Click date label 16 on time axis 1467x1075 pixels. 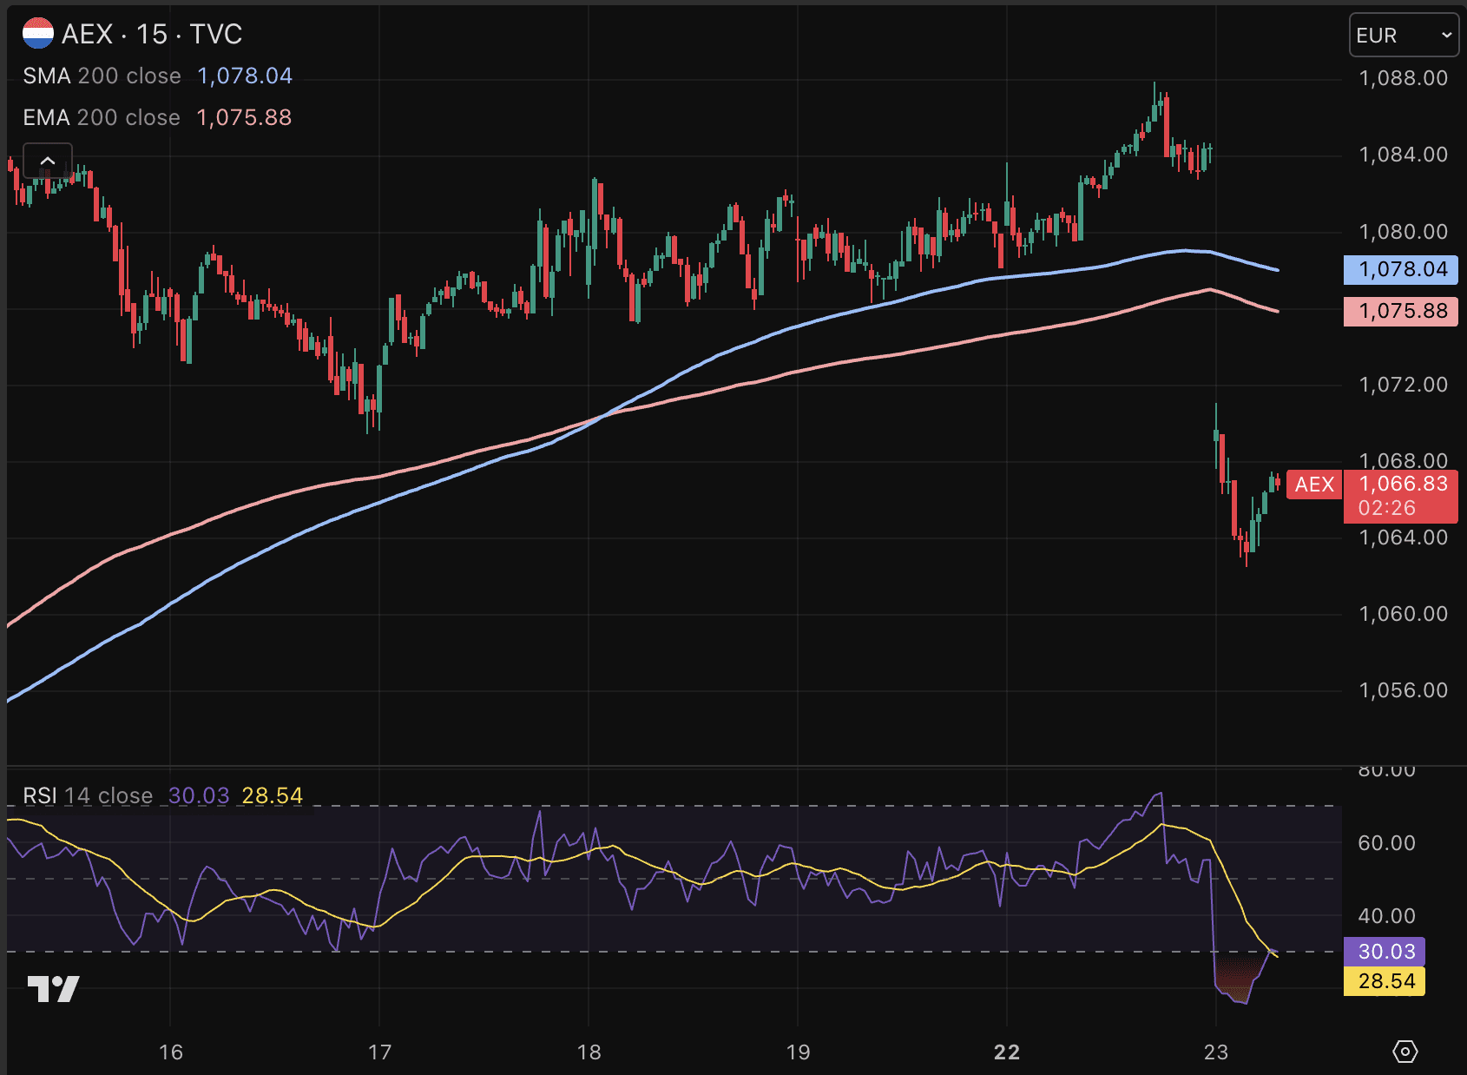(171, 1052)
